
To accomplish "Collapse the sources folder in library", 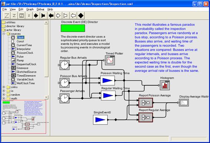I will pyautogui.click(x=4, y=34).
